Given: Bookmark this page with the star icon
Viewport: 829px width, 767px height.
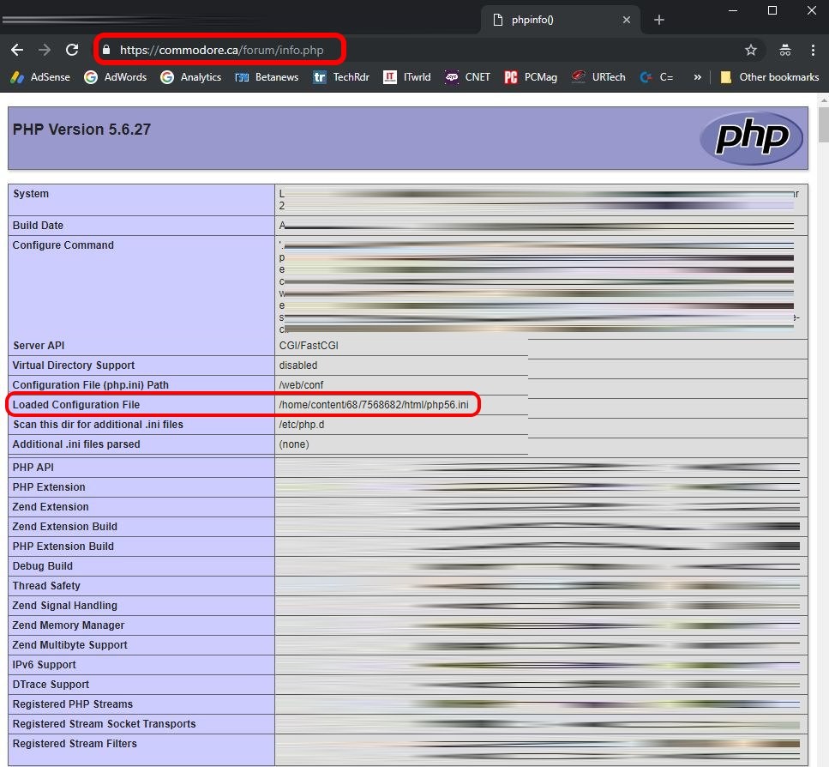Looking at the screenshot, I should (750, 50).
